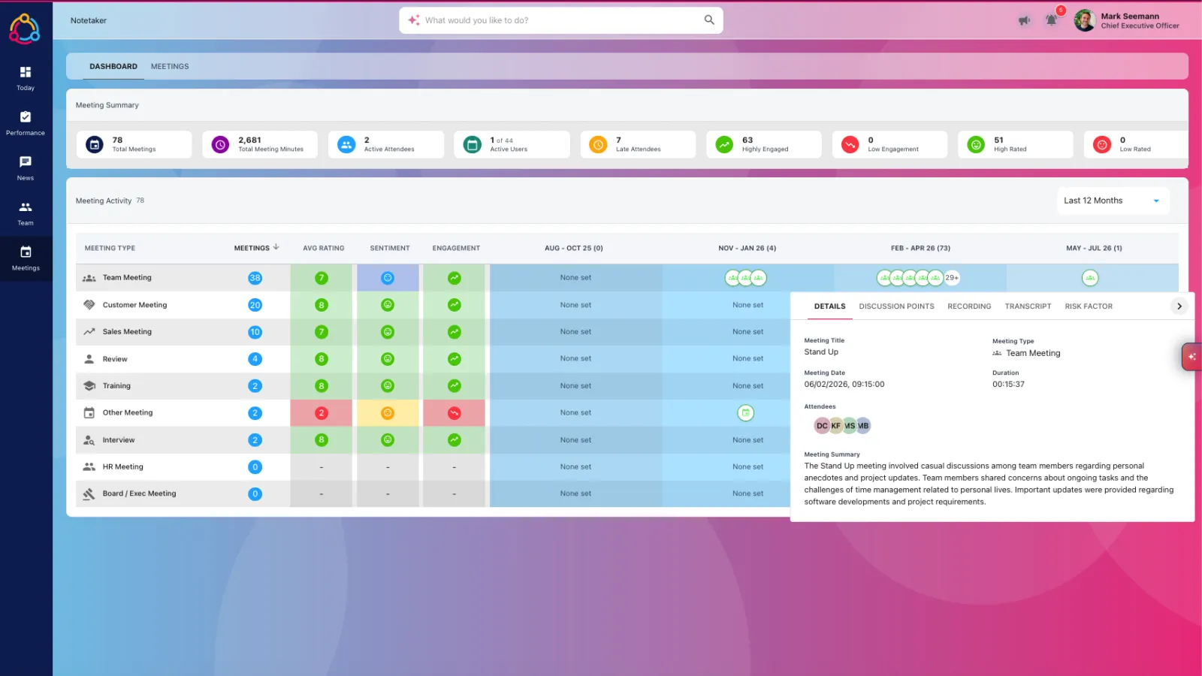Click the Engagement column header
Image resolution: width=1202 pixels, height=676 pixels.
[456, 248]
